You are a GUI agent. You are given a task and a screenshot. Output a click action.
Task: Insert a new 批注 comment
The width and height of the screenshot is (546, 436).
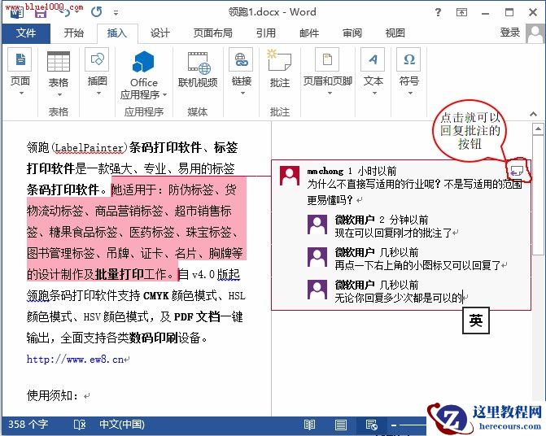(x=280, y=68)
